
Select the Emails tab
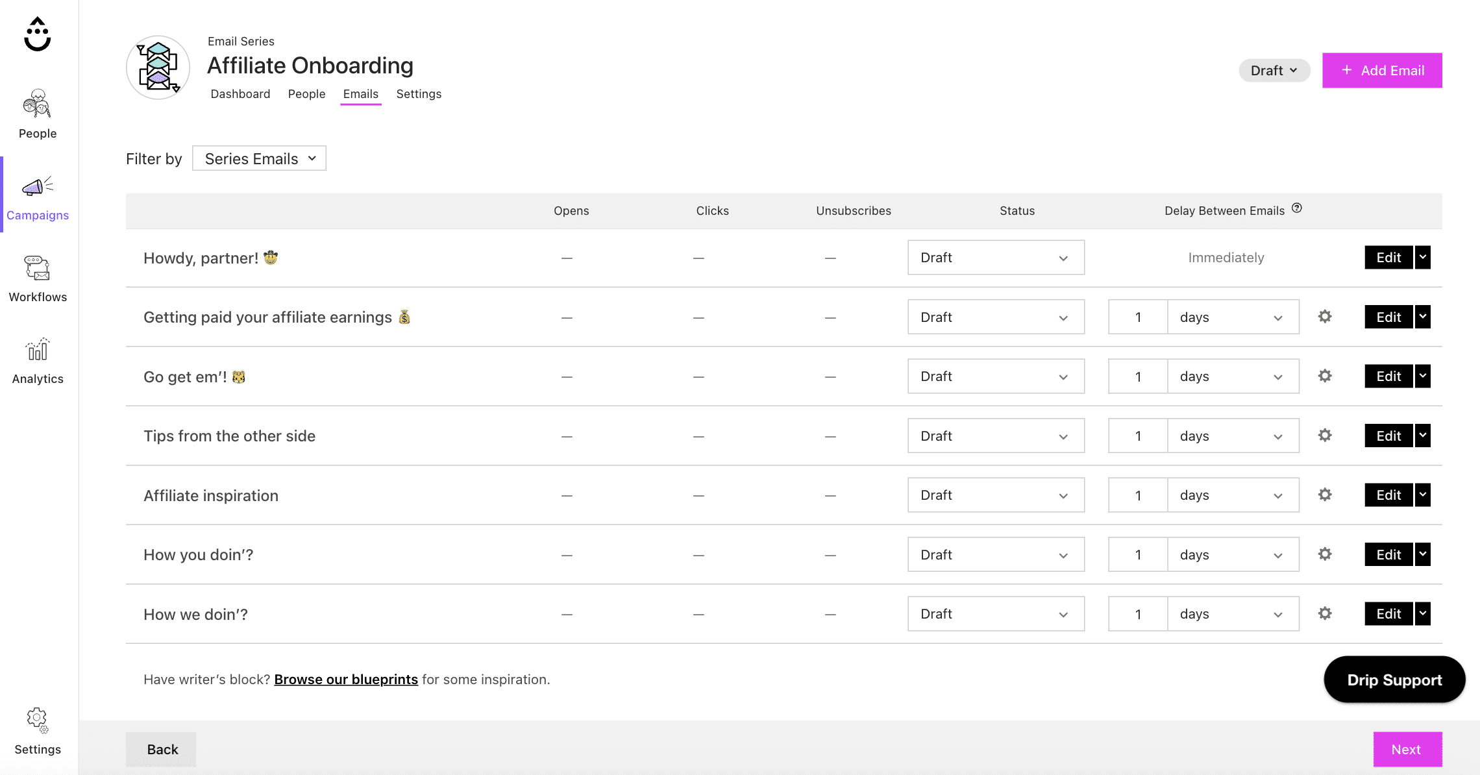point(360,93)
